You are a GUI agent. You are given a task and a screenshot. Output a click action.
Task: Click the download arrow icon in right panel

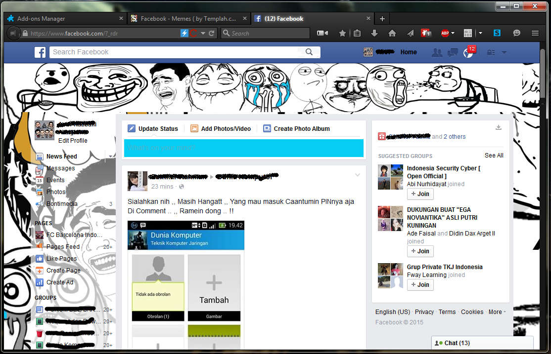(498, 127)
